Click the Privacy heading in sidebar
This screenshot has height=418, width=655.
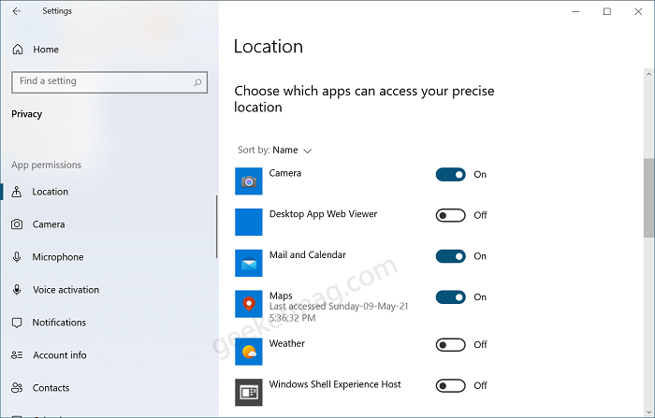coord(27,114)
